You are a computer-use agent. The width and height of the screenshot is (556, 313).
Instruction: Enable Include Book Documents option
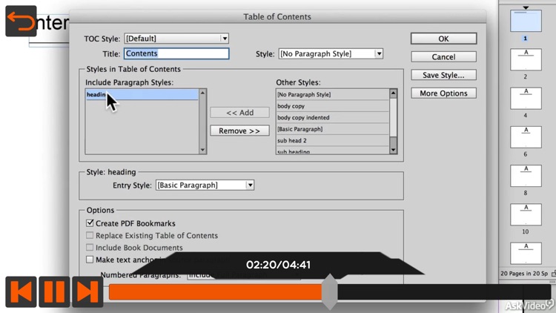[90, 248]
